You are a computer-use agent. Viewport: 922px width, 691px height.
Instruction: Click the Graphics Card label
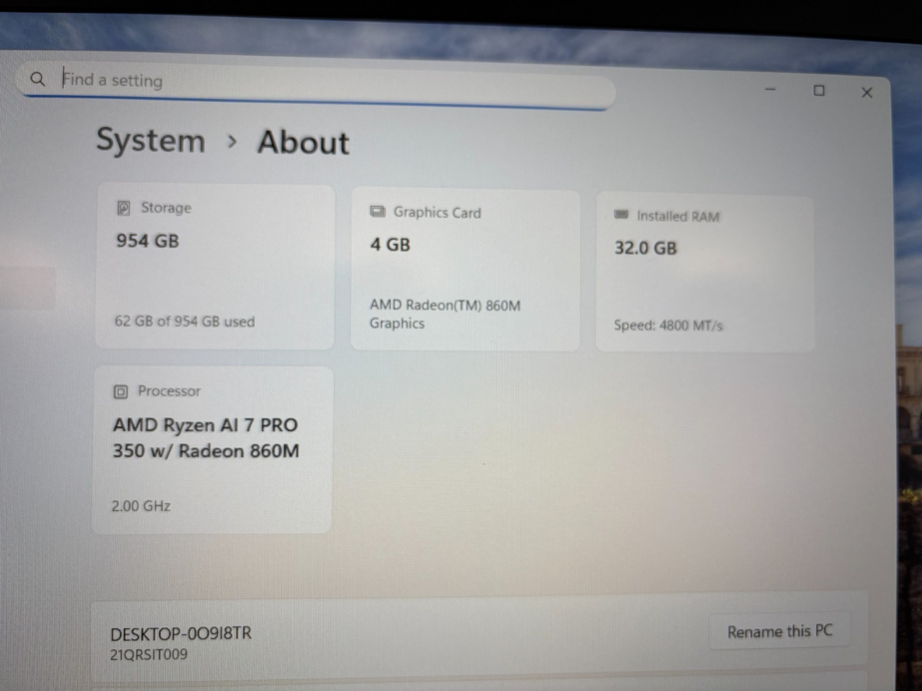tap(437, 212)
